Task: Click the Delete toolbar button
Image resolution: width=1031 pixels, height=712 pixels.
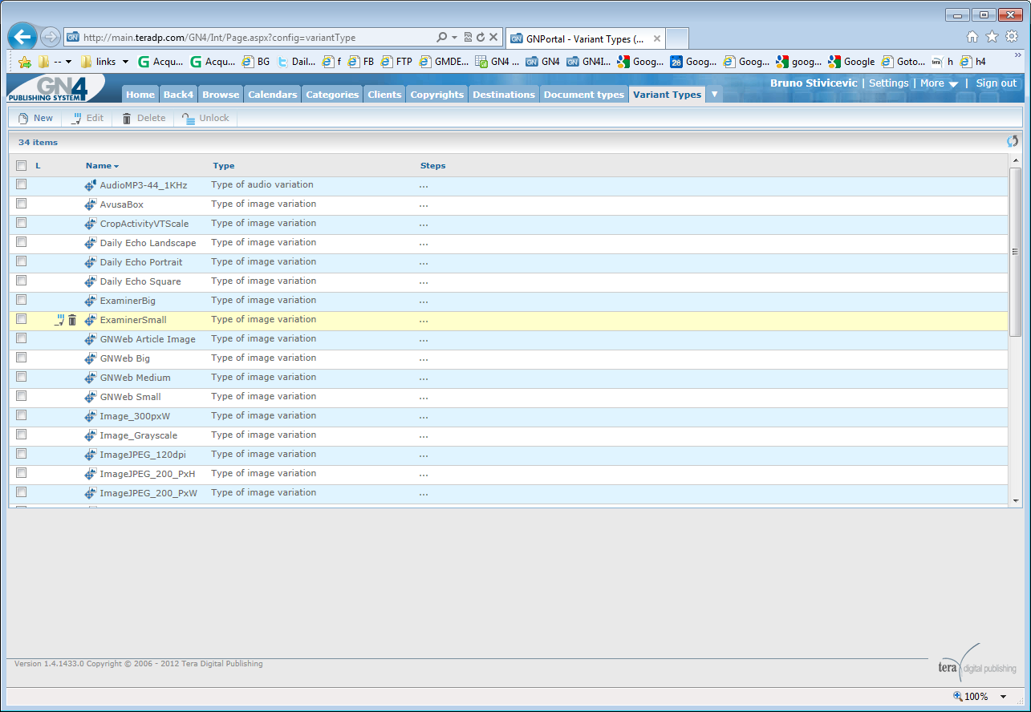Action: (x=144, y=118)
